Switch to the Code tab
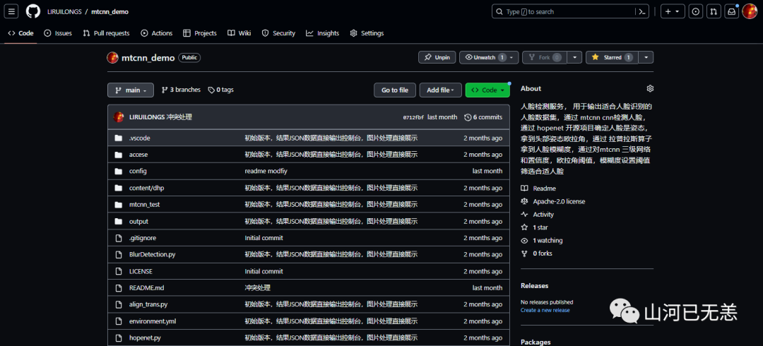Image resolution: width=763 pixels, height=346 pixels. tap(21, 33)
